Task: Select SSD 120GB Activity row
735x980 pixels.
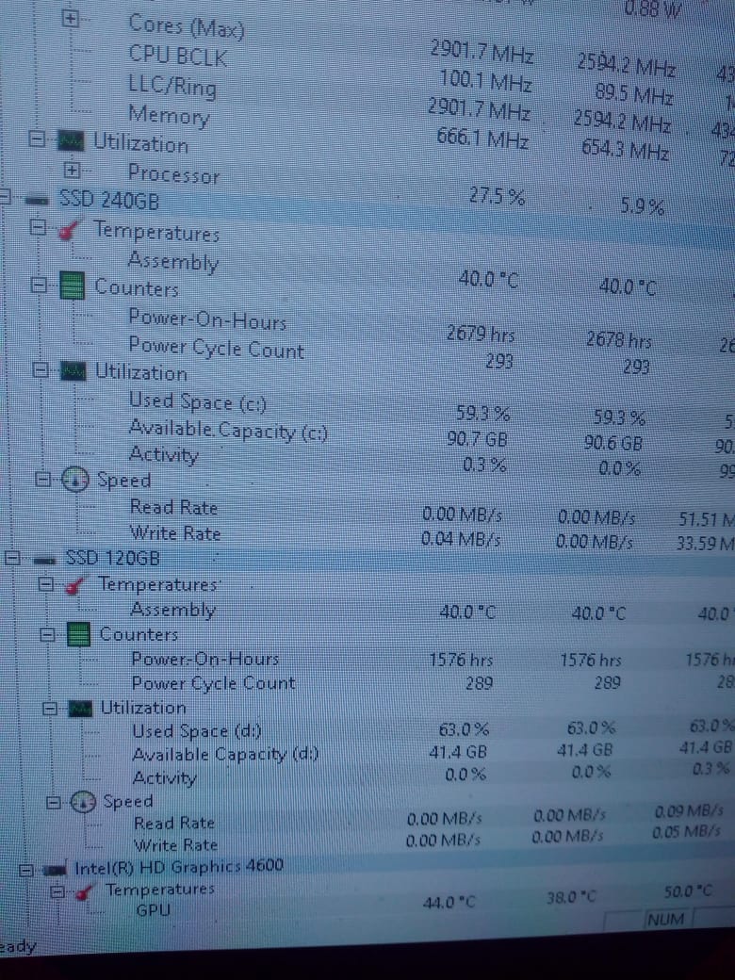Action: coord(164,777)
